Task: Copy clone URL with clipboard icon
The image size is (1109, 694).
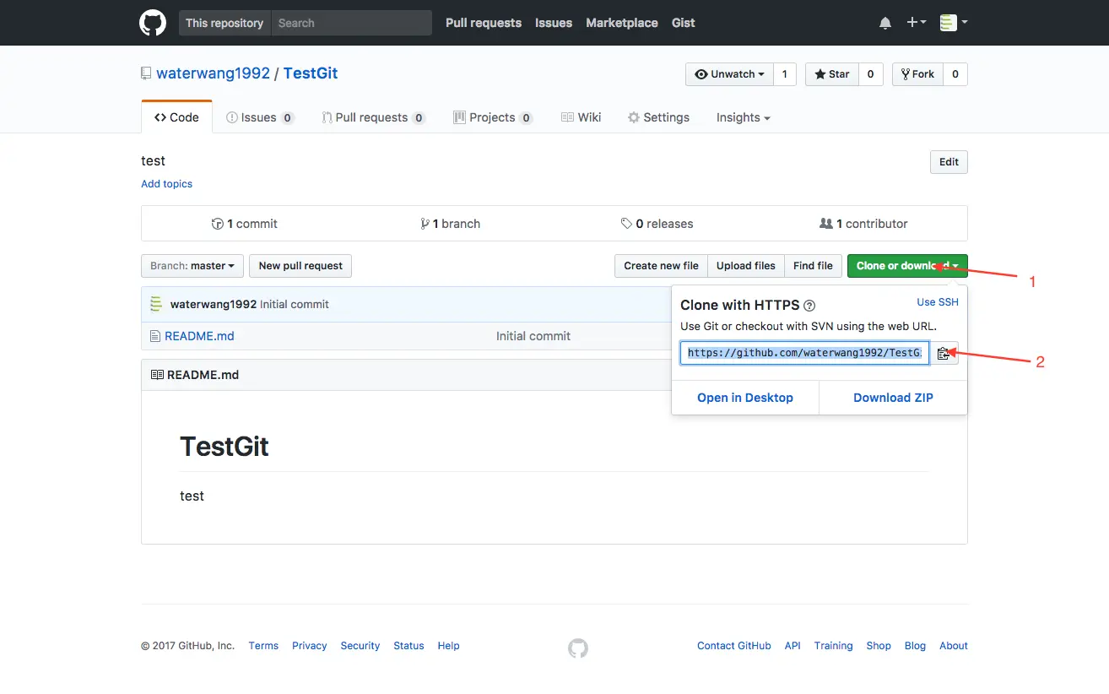Action: (x=944, y=353)
